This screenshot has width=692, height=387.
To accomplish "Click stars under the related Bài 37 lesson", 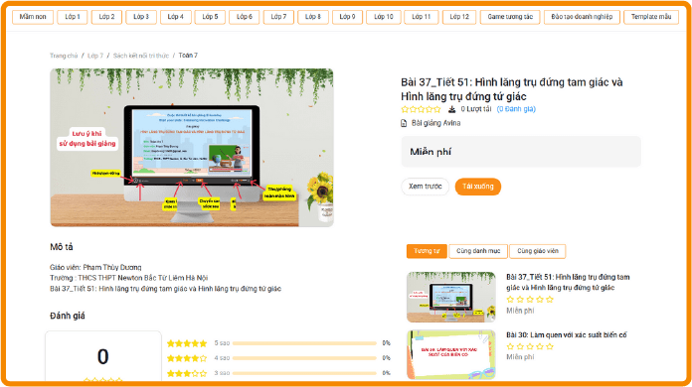I will pyautogui.click(x=530, y=300).
